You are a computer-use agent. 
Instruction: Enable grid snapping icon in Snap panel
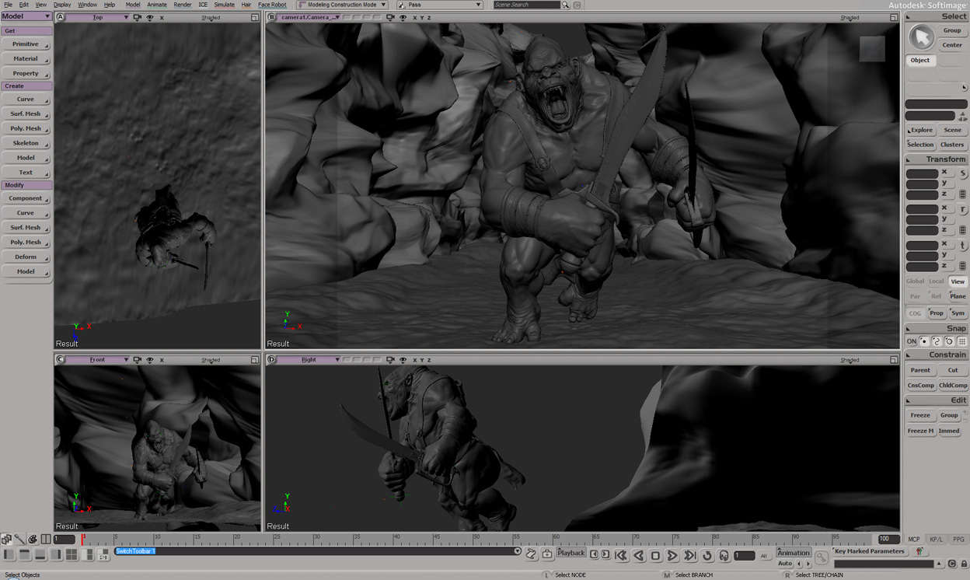pyautogui.click(x=961, y=341)
